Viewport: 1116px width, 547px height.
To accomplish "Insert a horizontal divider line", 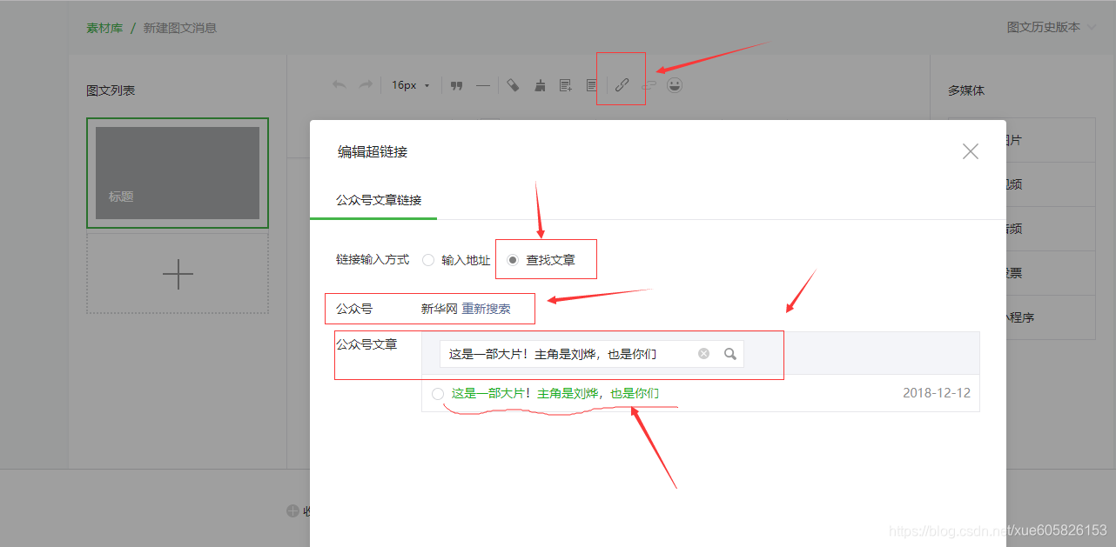I will pos(482,85).
